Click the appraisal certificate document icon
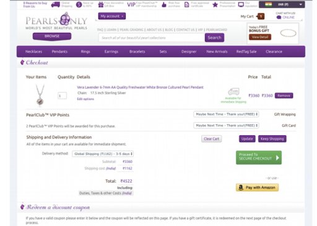This screenshot has height=226, width=317. (186, 4)
